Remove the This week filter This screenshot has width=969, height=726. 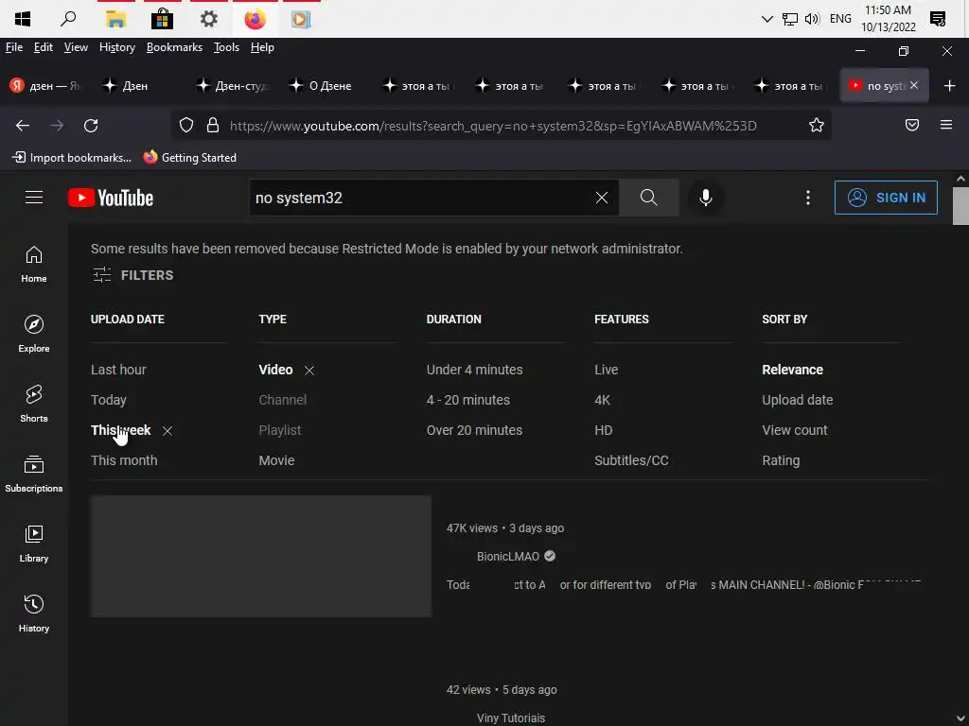(x=167, y=431)
